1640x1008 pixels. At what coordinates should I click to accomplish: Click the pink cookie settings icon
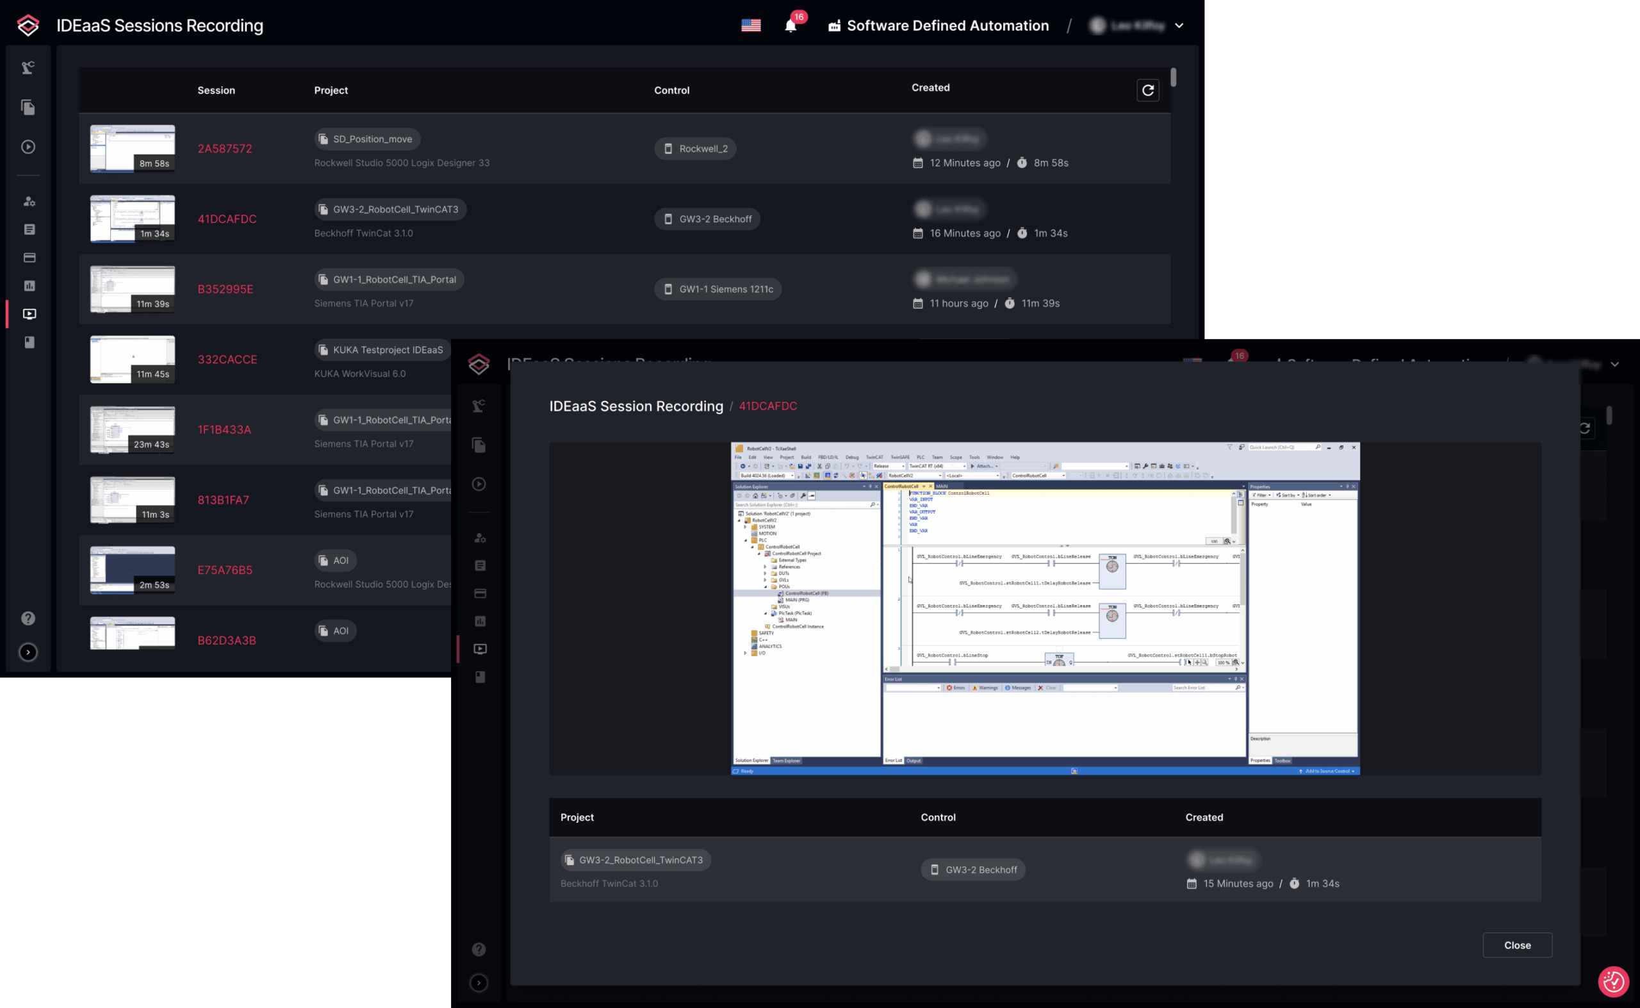[x=1612, y=981]
